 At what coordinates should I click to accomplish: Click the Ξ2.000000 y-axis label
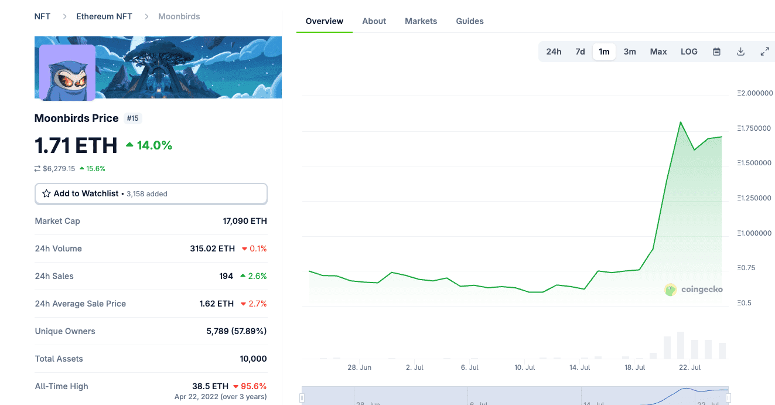[x=755, y=93]
